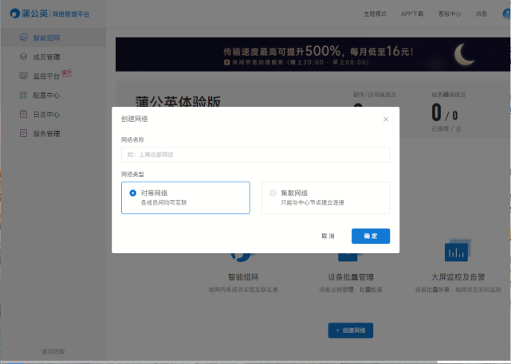The image size is (511, 364).
Task: Click APP下载 in top bar
Action: [x=412, y=14]
